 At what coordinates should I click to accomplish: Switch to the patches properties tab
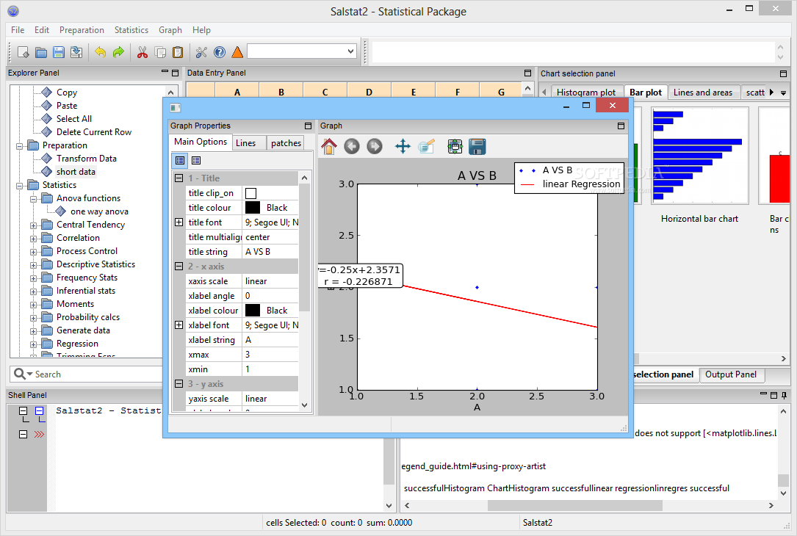286,142
